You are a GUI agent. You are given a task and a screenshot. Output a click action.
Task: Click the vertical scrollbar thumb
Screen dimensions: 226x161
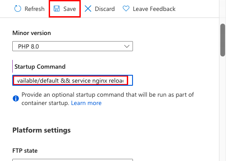tap(222, 40)
